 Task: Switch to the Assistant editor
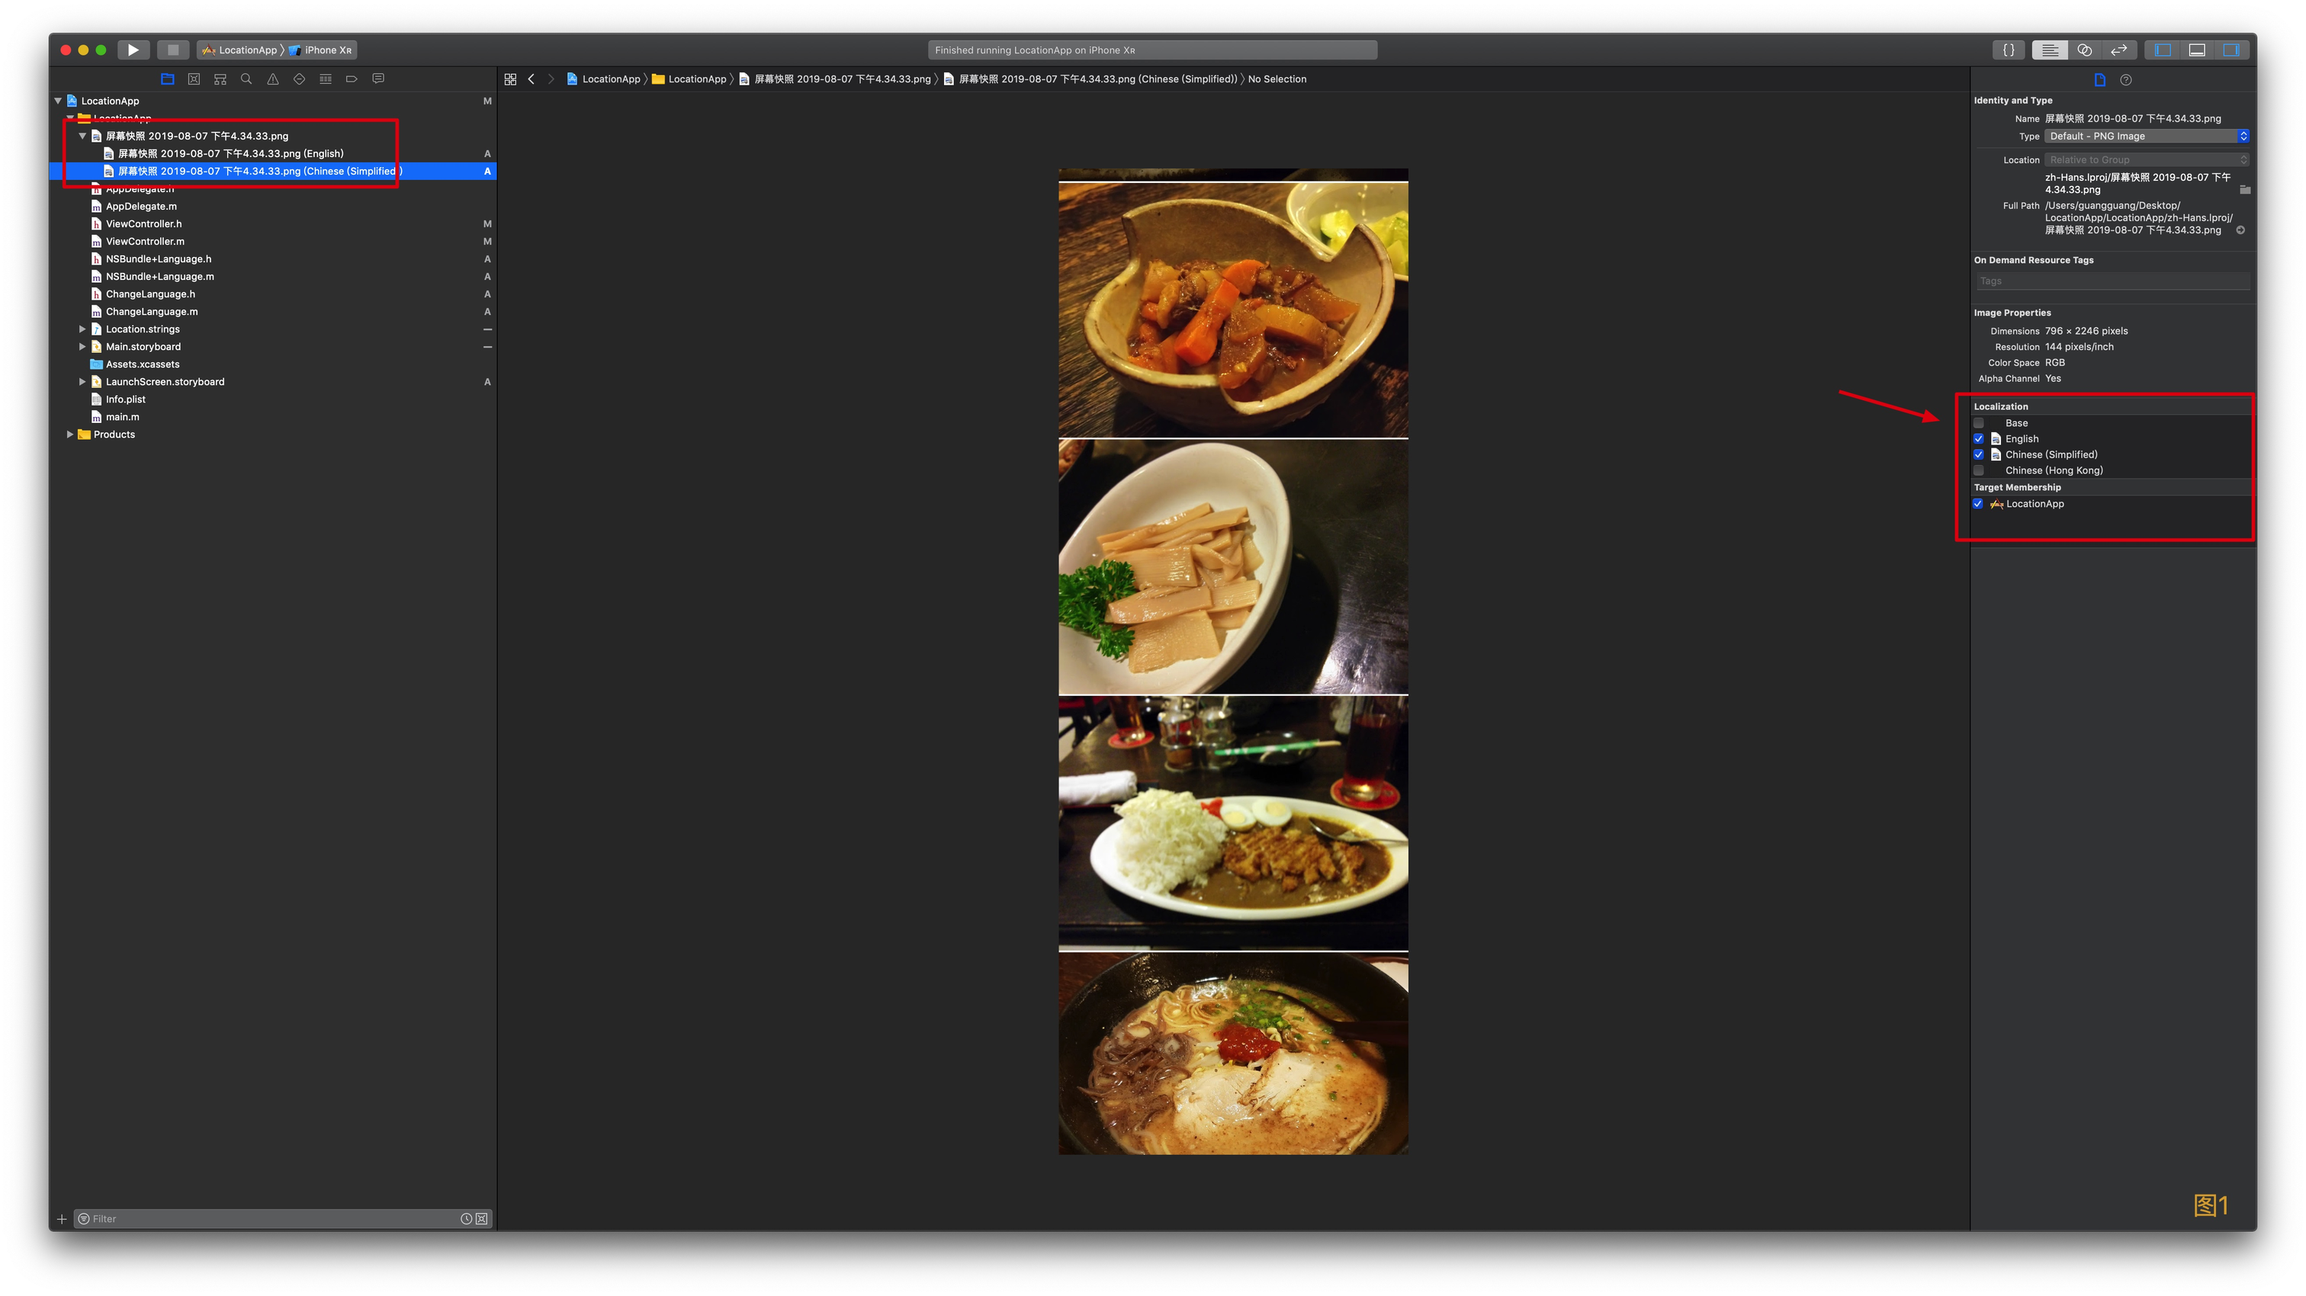point(2084,50)
